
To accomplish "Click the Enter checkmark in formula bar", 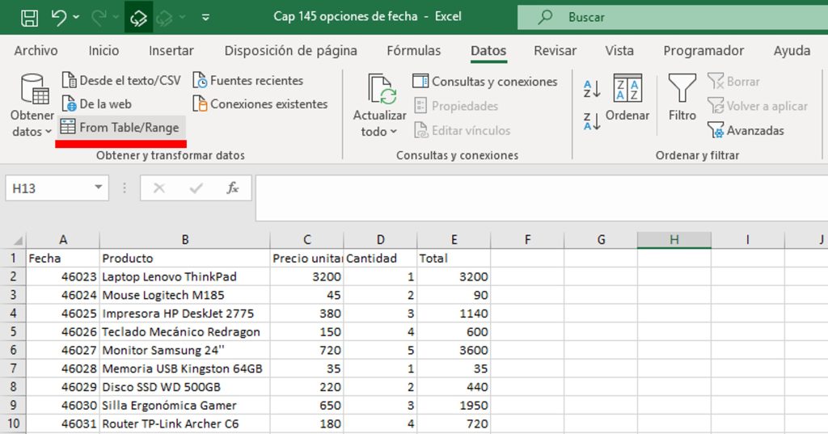I will tap(196, 188).
